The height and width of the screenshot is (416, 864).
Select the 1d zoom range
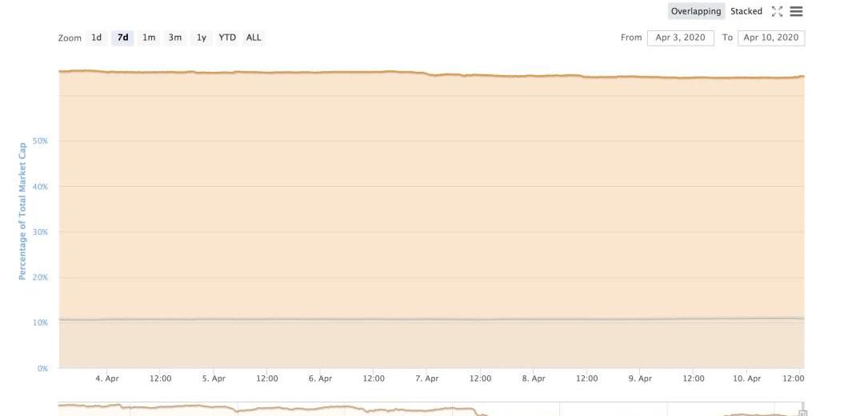click(96, 38)
